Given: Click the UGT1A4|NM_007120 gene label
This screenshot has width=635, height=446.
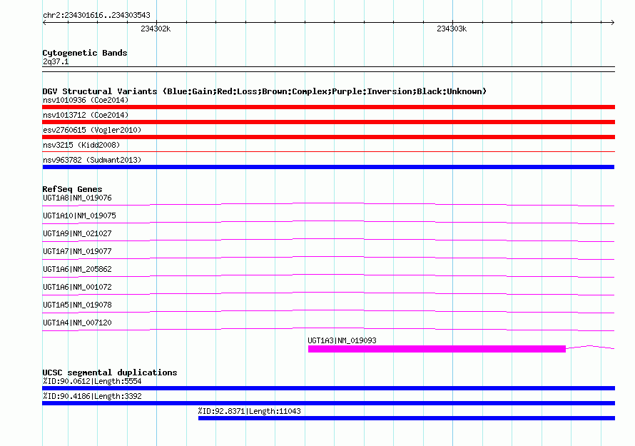Looking at the screenshot, I should [x=77, y=323].
